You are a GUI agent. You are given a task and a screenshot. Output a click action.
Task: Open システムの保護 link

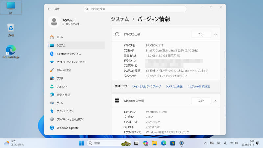pos(174,86)
